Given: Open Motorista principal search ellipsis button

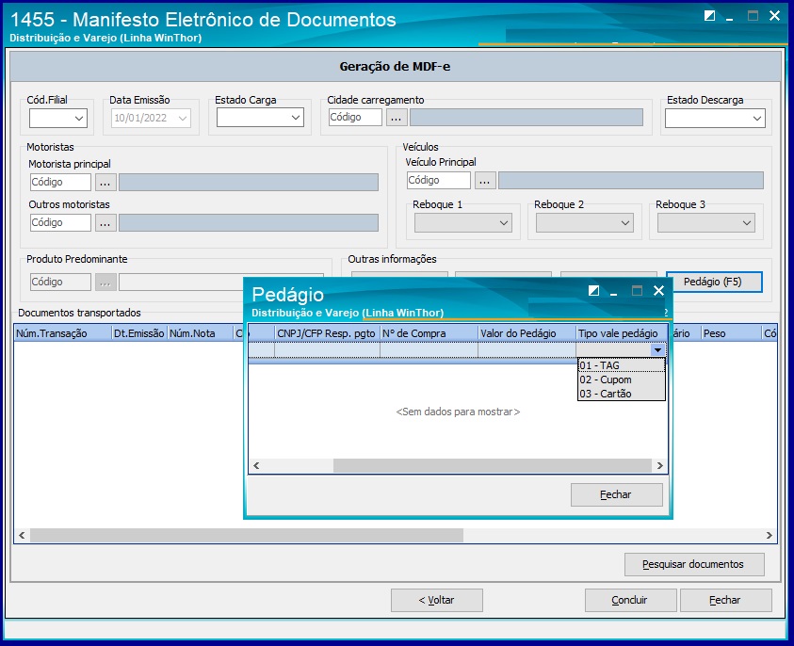Looking at the screenshot, I should click(x=105, y=183).
